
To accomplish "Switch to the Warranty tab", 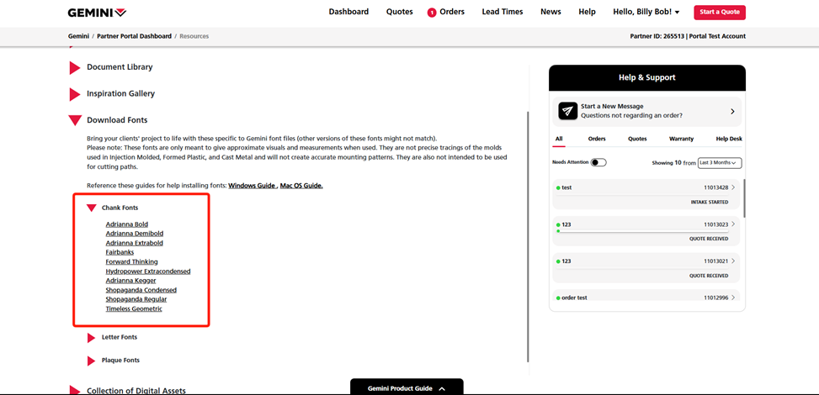I will [681, 139].
